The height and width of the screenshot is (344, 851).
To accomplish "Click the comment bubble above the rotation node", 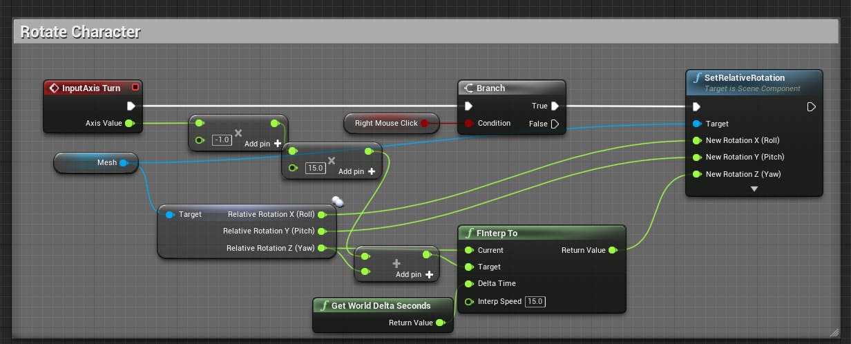I will click(337, 202).
